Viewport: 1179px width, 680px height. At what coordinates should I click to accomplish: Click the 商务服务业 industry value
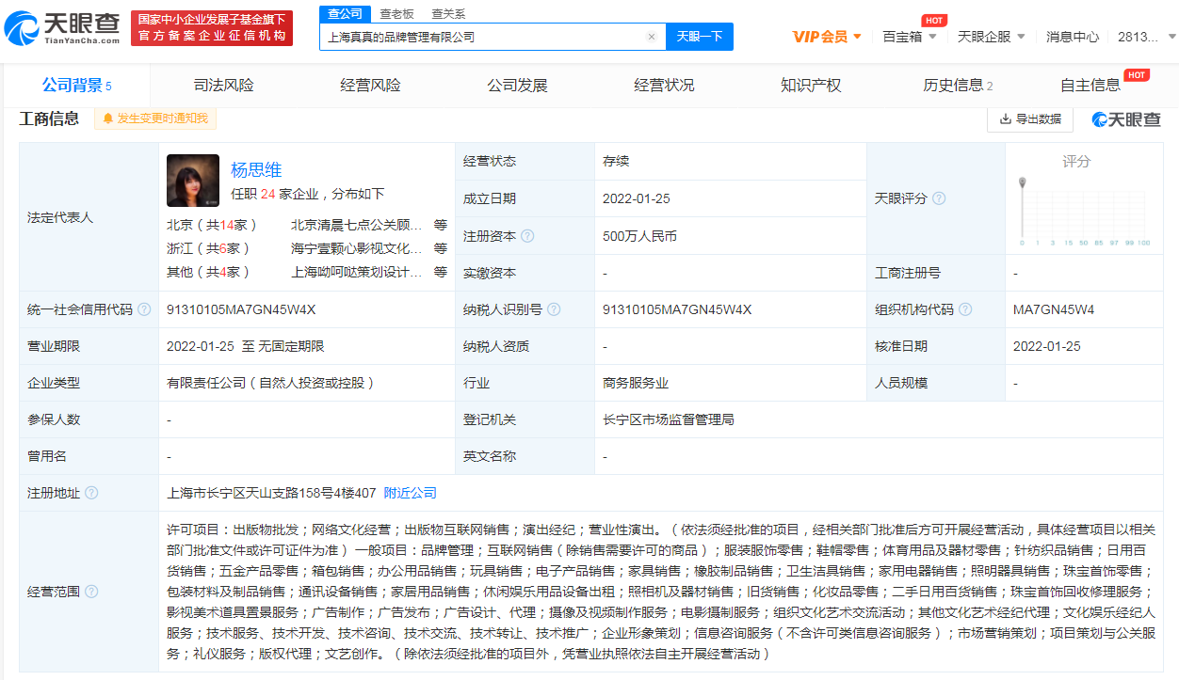click(636, 383)
